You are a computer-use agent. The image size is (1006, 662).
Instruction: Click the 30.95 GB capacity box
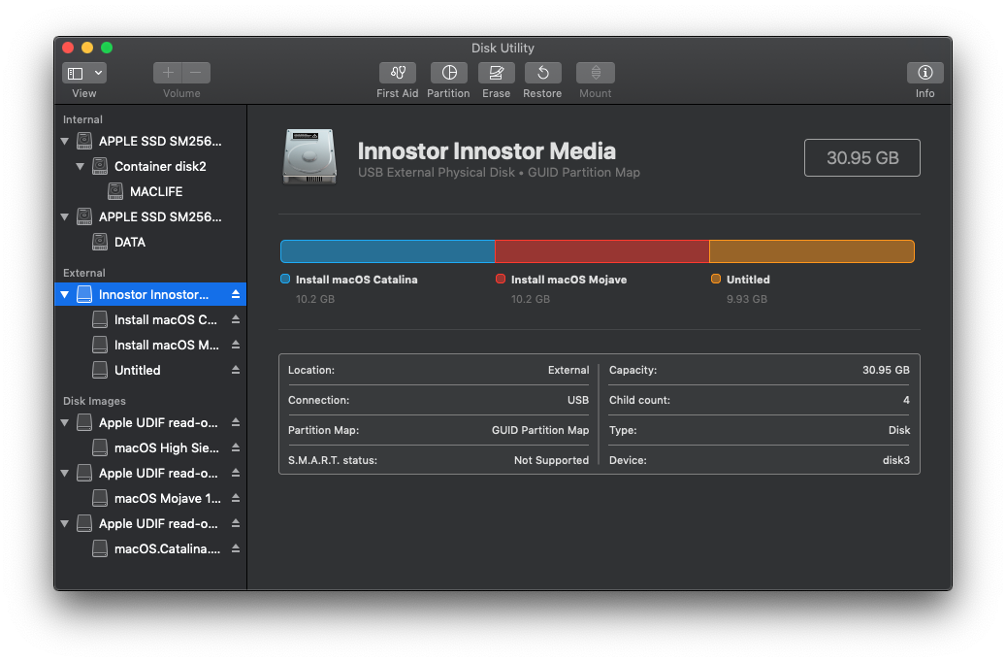(861, 158)
